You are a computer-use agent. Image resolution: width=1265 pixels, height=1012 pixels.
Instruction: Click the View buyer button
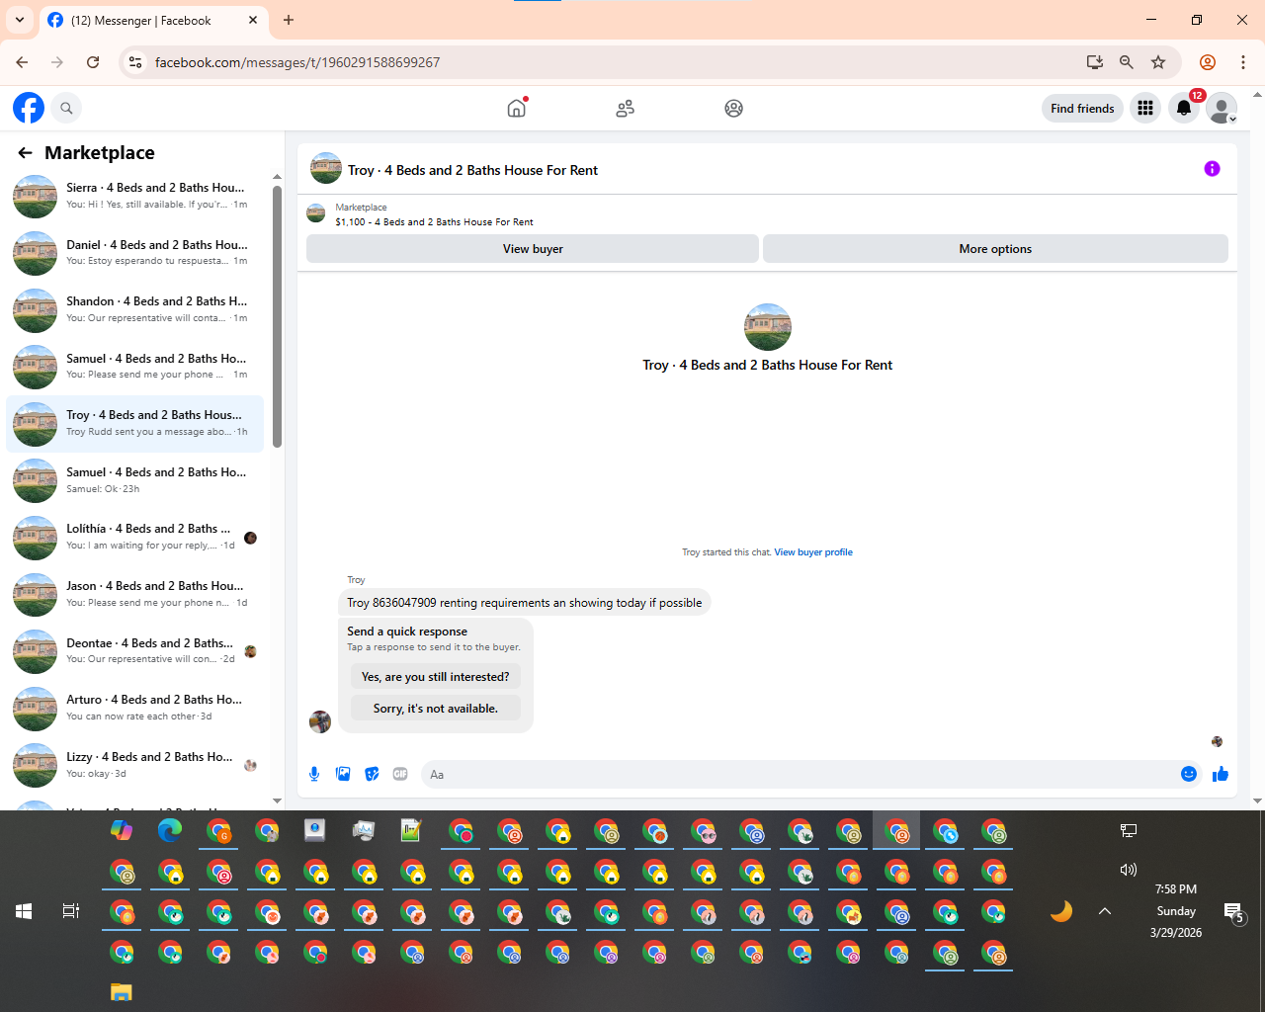point(533,249)
